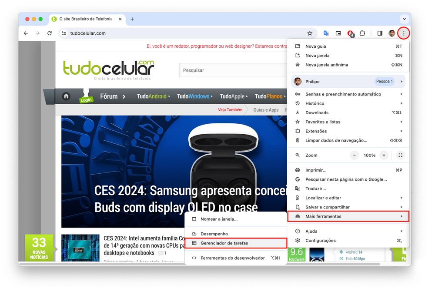The height and width of the screenshot is (291, 435).
Task: Enter full screen mode icon
Action: 400,155
